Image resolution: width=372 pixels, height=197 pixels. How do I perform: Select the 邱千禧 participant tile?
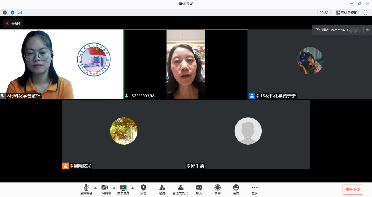click(x=248, y=134)
